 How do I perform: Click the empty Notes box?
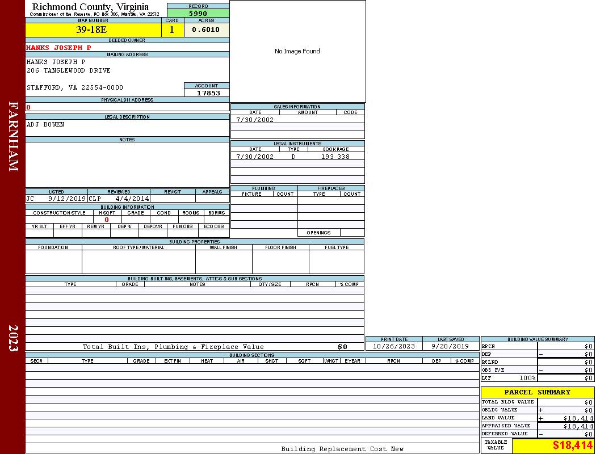[127, 165]
